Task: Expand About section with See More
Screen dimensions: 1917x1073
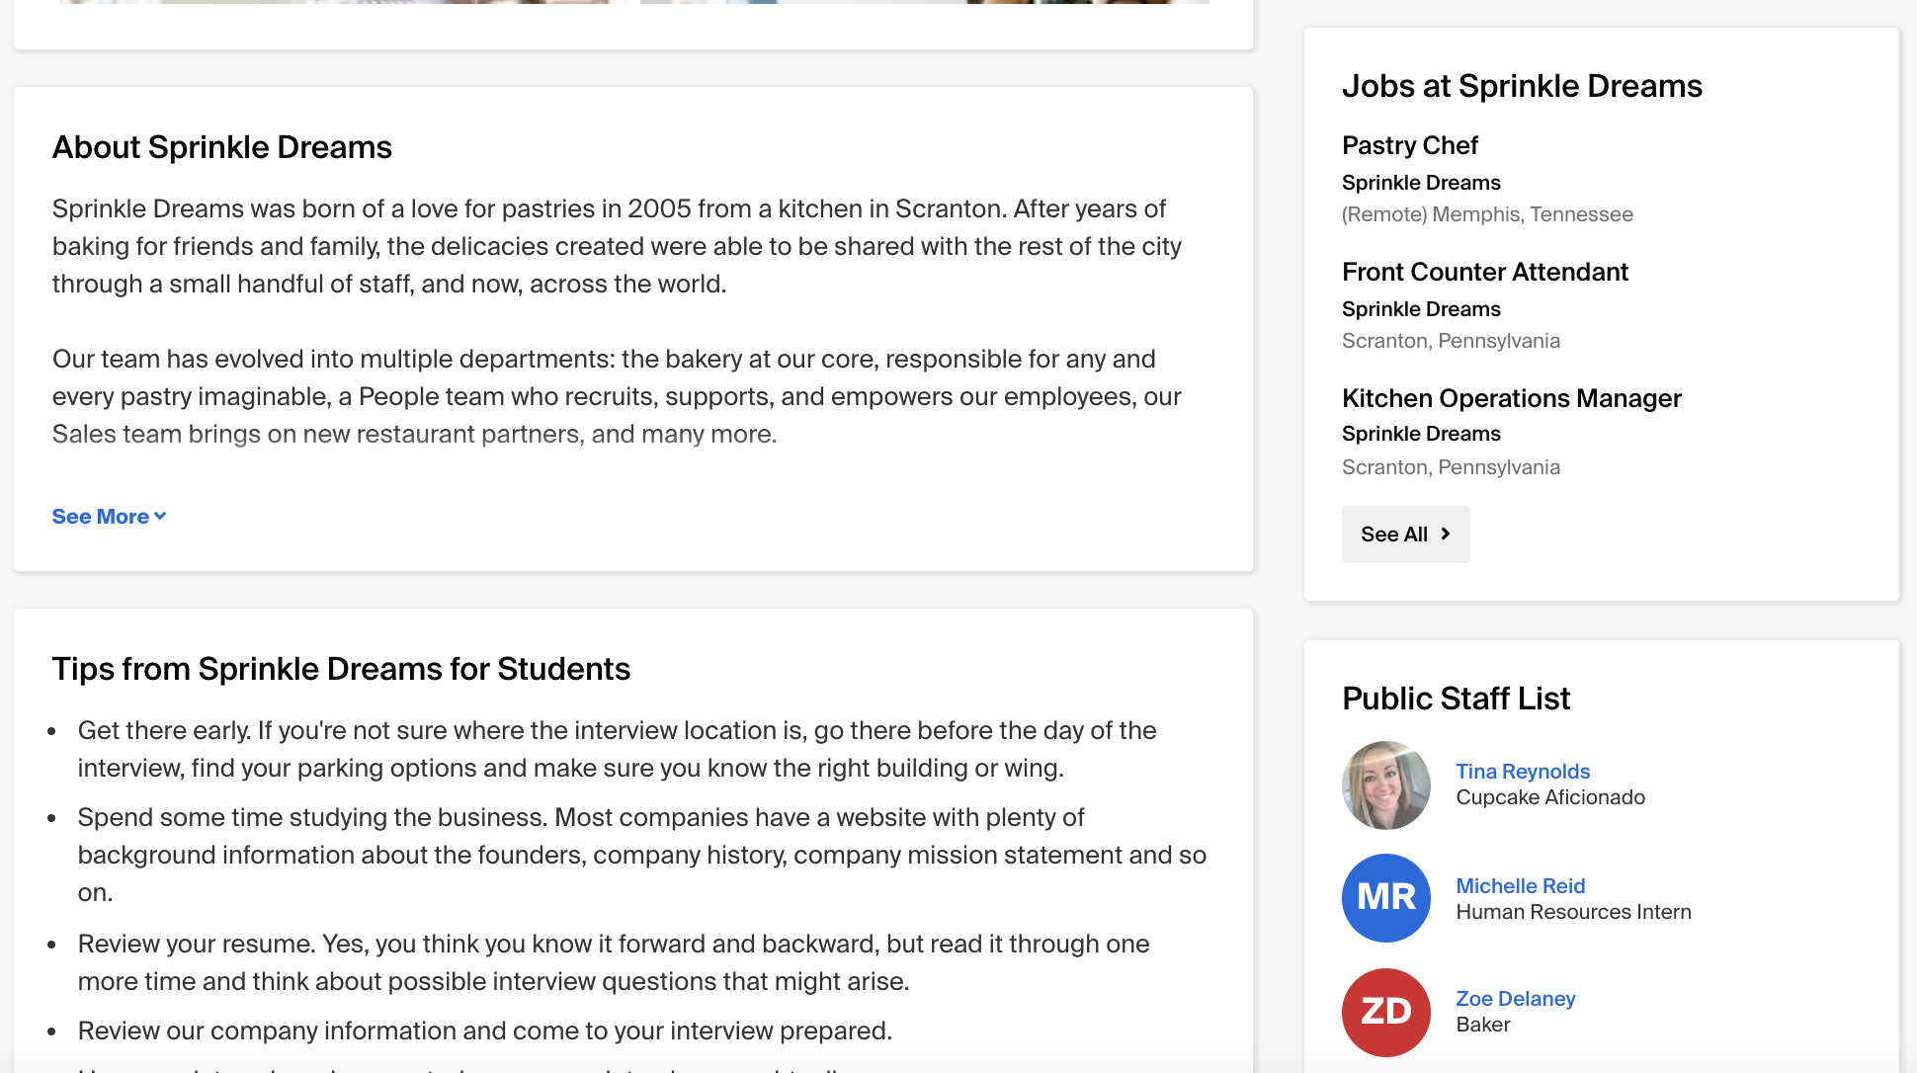Action: click(x=101, y=517)
